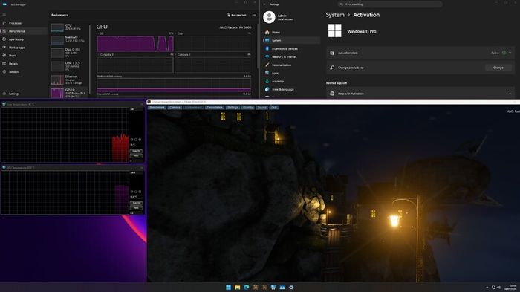This screenshot has height=292, width=520.
Task: Open Settings menu in Heaven window
Action: [233, 108]
